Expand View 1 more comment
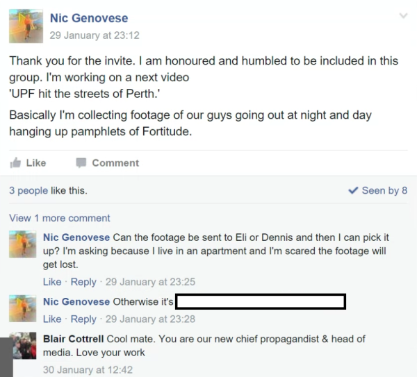 tap(59, 218)
